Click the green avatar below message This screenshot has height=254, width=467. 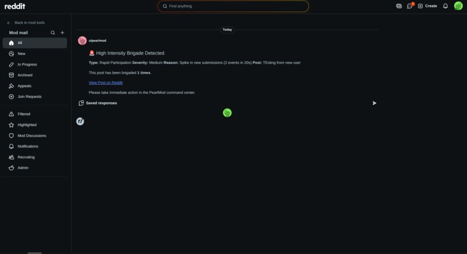[x=227, y=113]
